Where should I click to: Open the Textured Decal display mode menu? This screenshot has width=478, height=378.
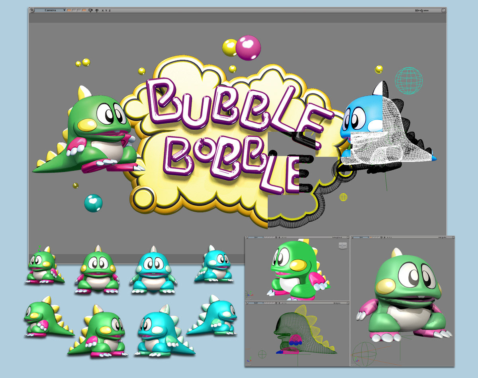337,237
